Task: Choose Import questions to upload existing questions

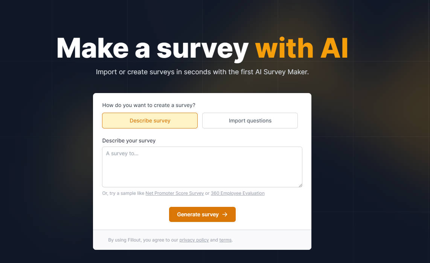Action: tap(250, 120)
